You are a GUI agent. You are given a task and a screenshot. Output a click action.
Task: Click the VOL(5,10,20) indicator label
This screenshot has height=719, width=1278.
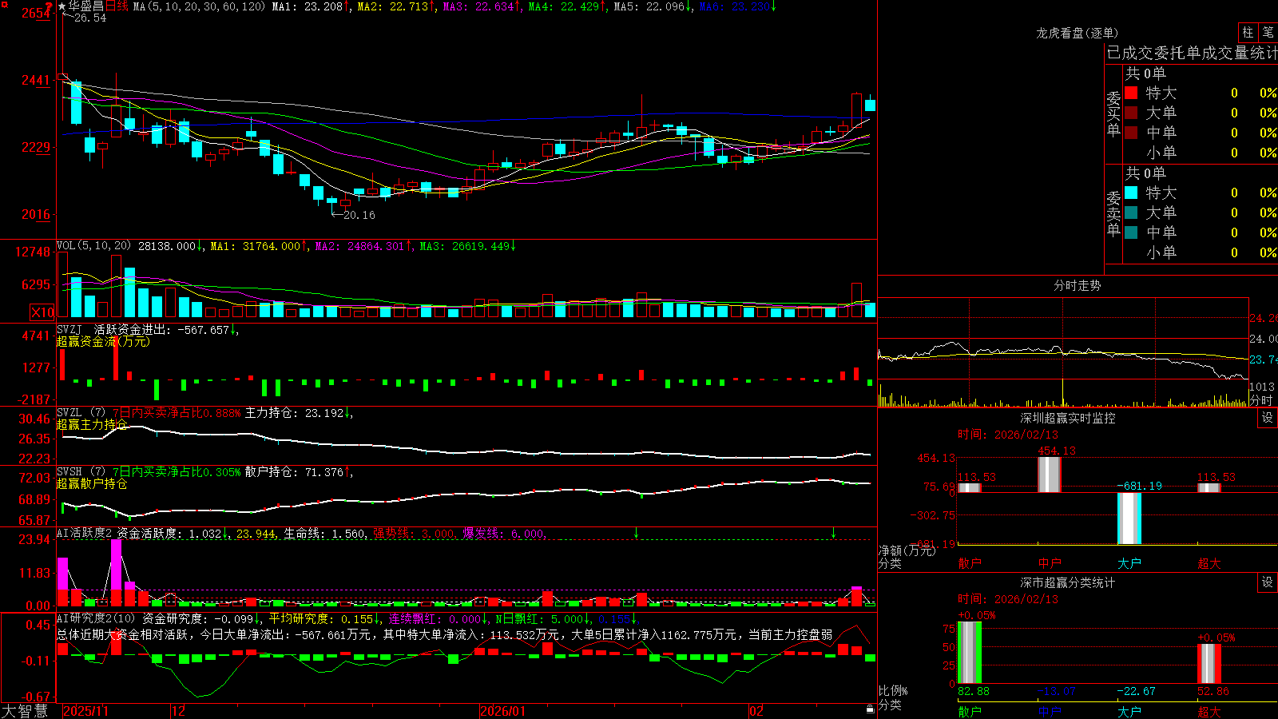point(93,246)
